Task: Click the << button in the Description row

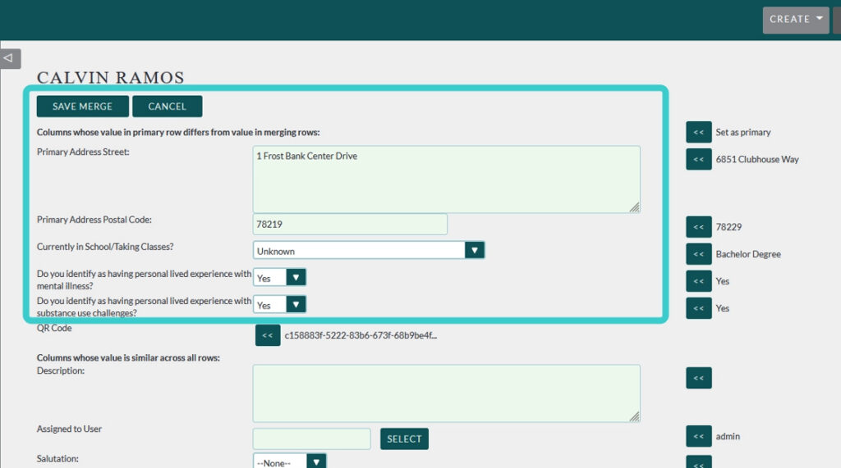Action: click(698, 378)
